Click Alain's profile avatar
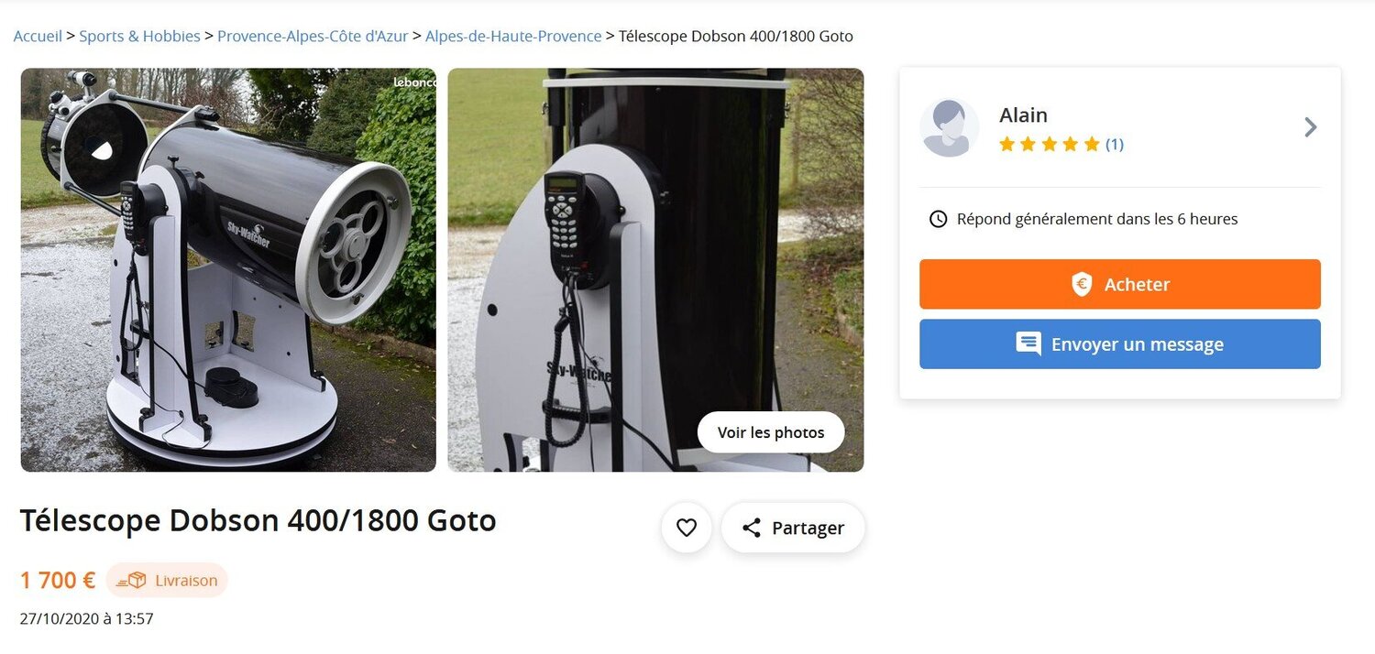Viewport: 1375px width, 654px height. coord(950,126)
